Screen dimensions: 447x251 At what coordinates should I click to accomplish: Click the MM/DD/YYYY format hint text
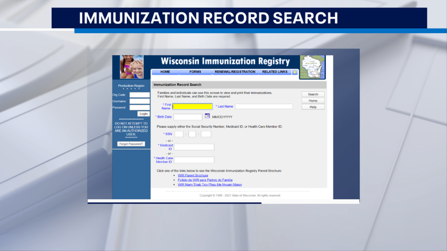point(222,117)
